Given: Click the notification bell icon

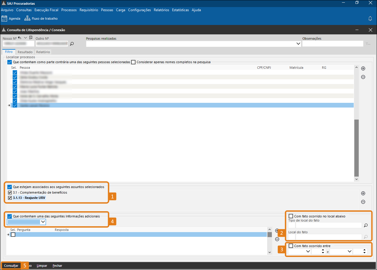Looking at the screenshot, I should [370, 19].
